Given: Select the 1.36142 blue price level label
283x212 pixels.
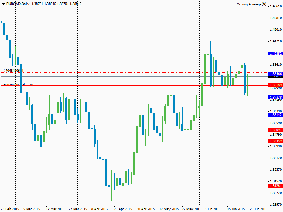Looking at the screenshot, I should 276,114.
